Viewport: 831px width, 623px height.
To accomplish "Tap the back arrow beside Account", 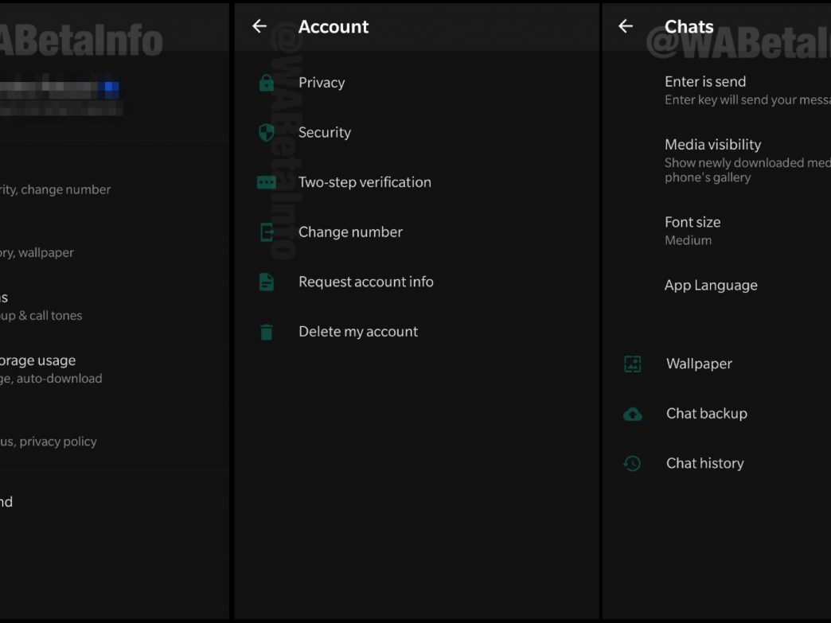I will tap(259, 26).
